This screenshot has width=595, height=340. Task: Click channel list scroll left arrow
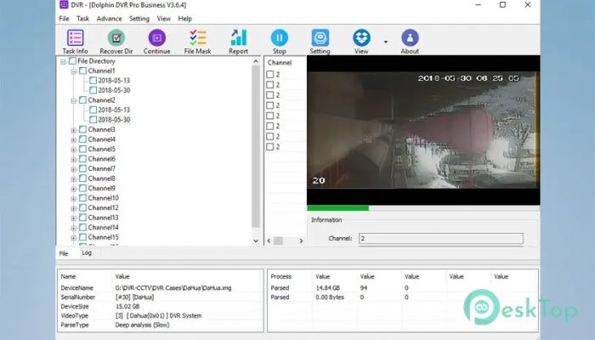coord(269,241)
